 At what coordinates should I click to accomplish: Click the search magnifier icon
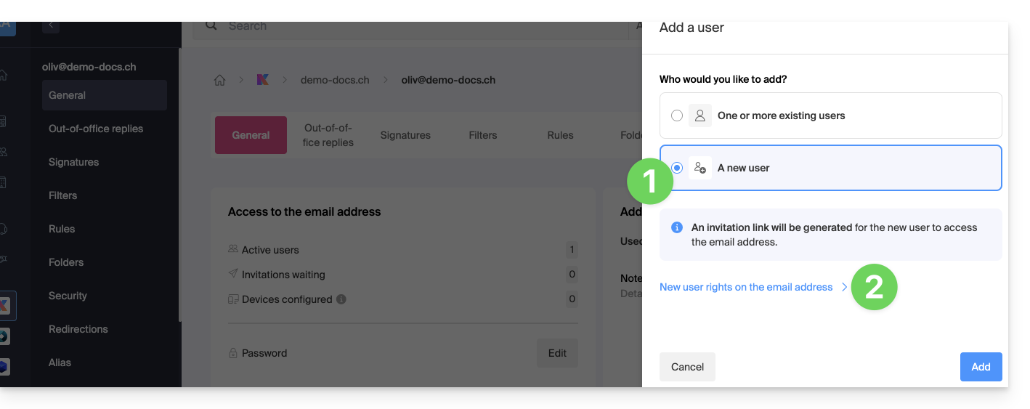click(x=211, y=25)
